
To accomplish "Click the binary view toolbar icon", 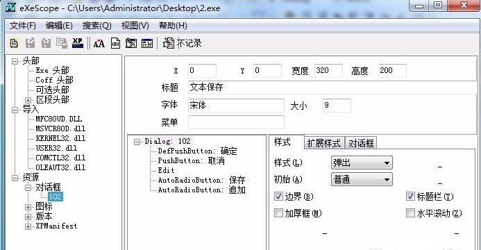I will click(115, 43).
